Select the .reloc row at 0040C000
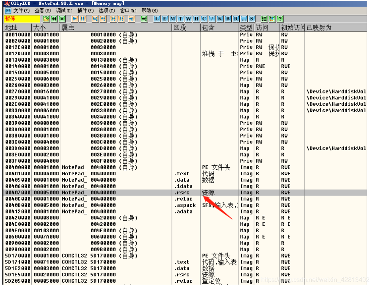Screen dimensions: 373x287 coord(186,199)
